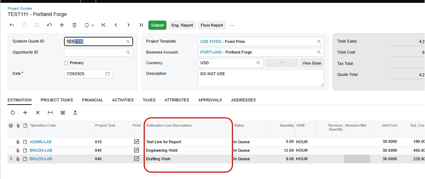Select the 'Test Line for Report' cell
Viewport: 425px width, 179px height.
pyautogui.click(x=188, y=142)
